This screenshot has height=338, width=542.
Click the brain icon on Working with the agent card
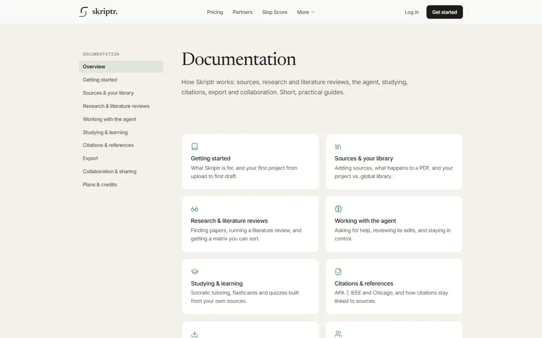click(338, 209)
